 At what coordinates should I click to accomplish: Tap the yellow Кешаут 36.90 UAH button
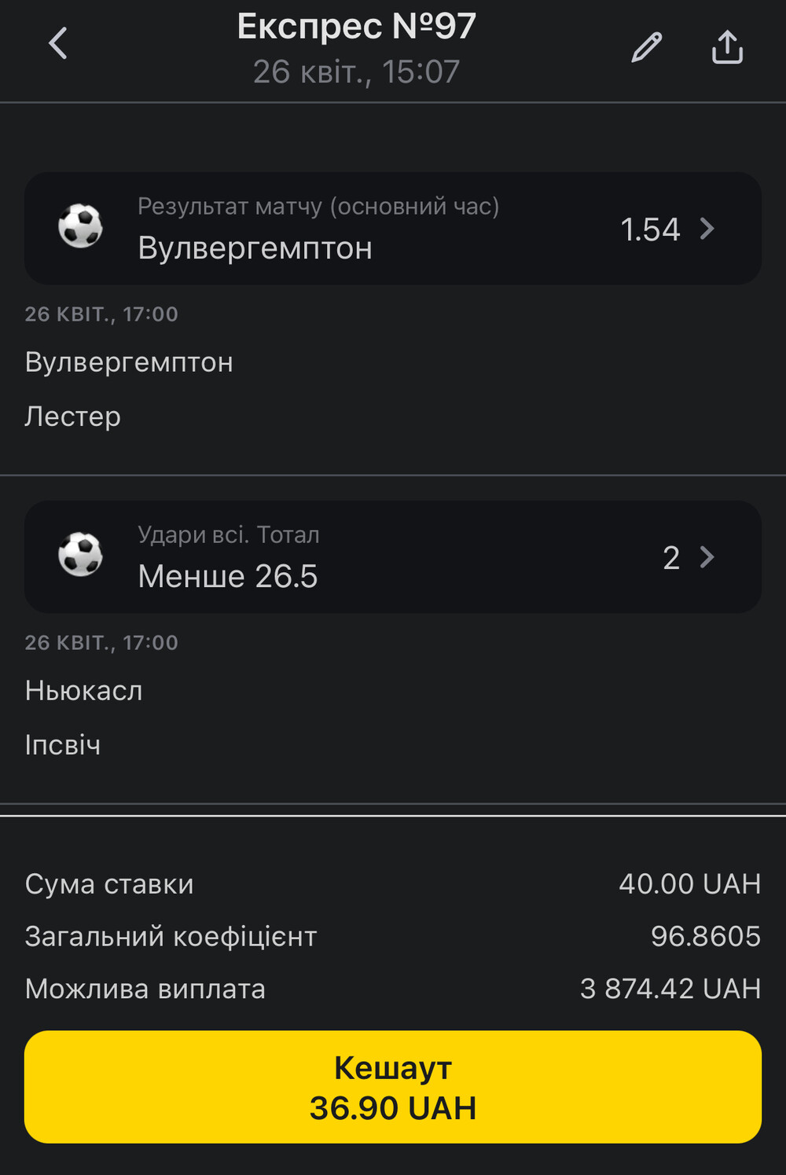coord(393,1087)
